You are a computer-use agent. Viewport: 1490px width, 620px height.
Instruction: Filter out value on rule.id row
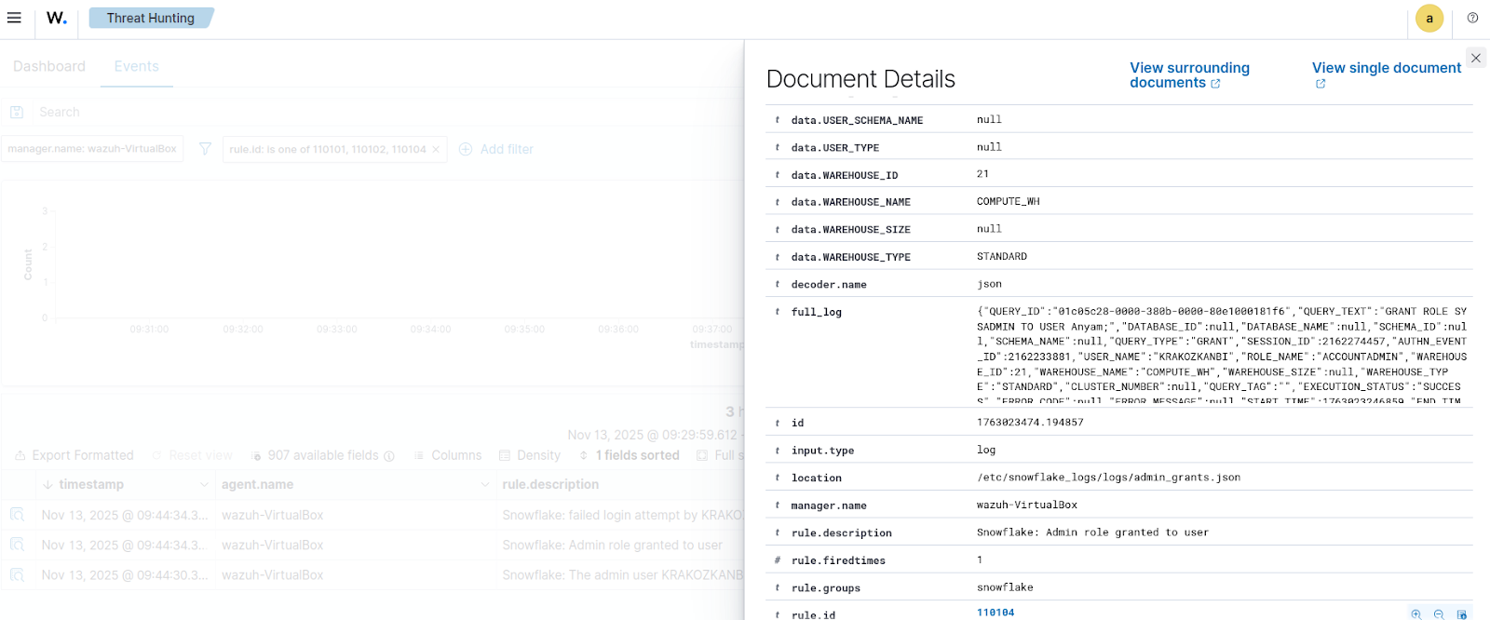(x=1439, y=613)
